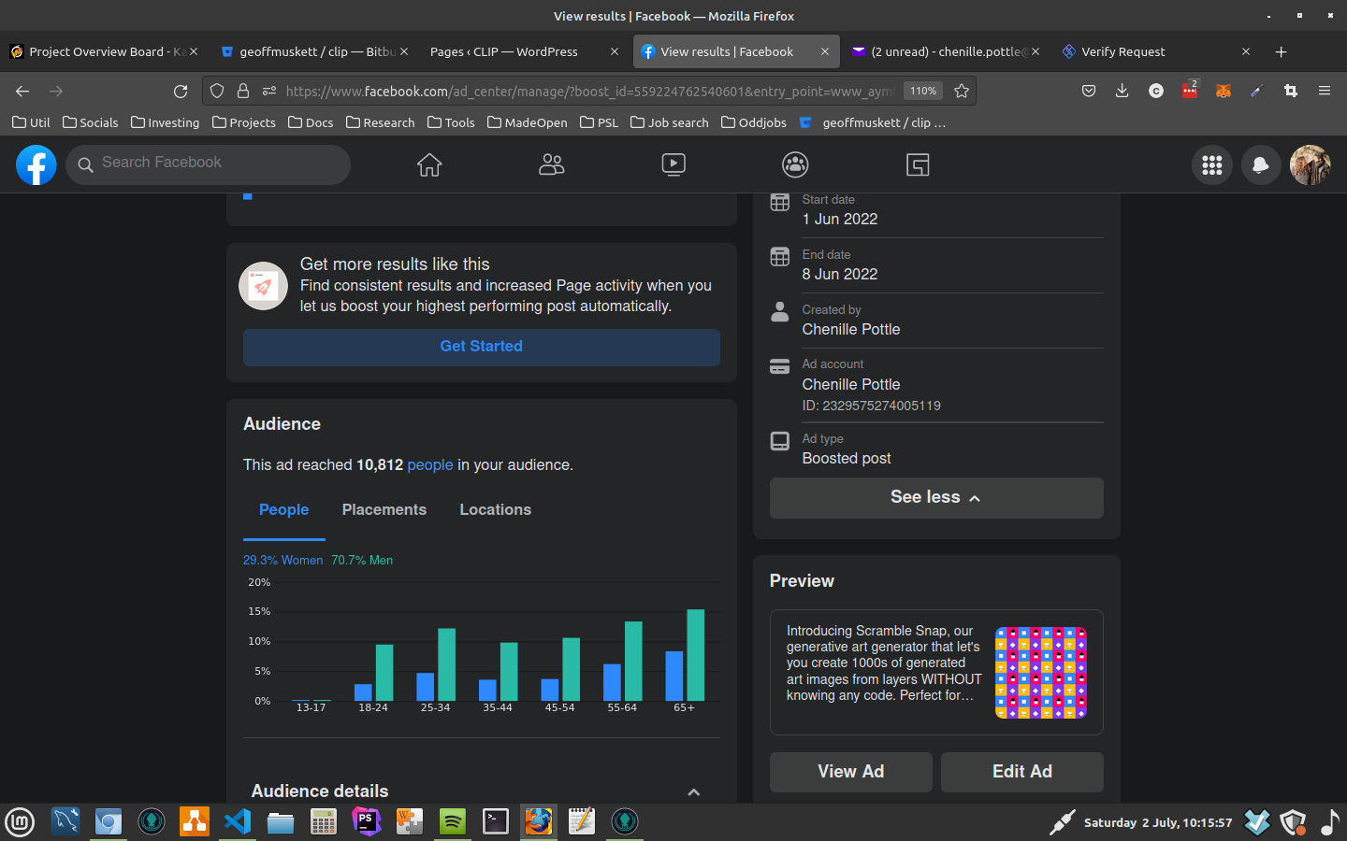Show site security lock information

click(x=243, y=91)
